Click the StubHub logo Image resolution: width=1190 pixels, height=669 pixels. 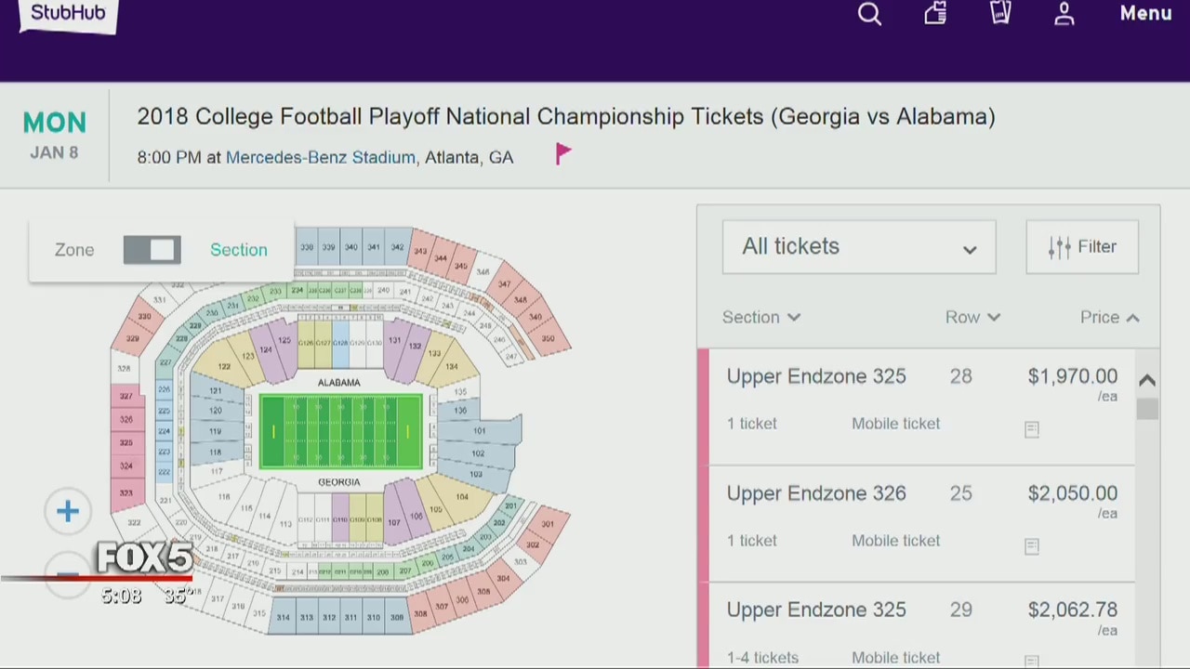tap(68, 14)
